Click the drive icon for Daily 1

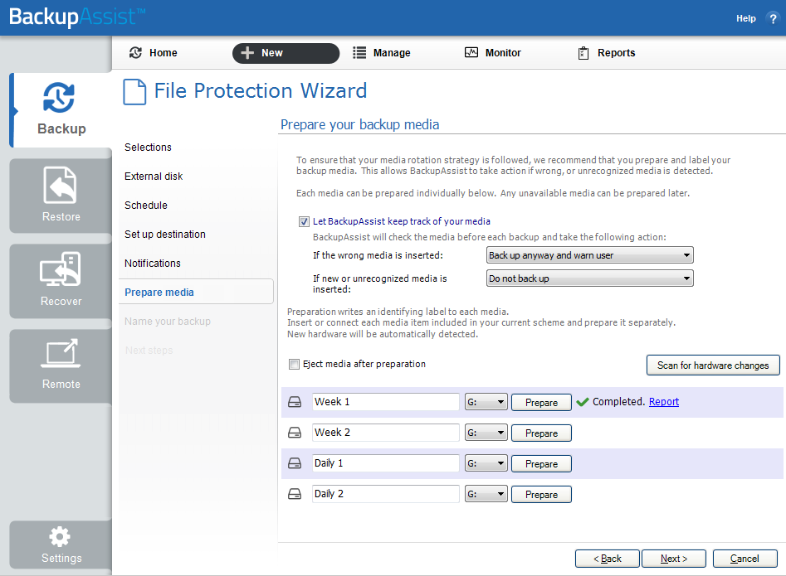point(295,463)
